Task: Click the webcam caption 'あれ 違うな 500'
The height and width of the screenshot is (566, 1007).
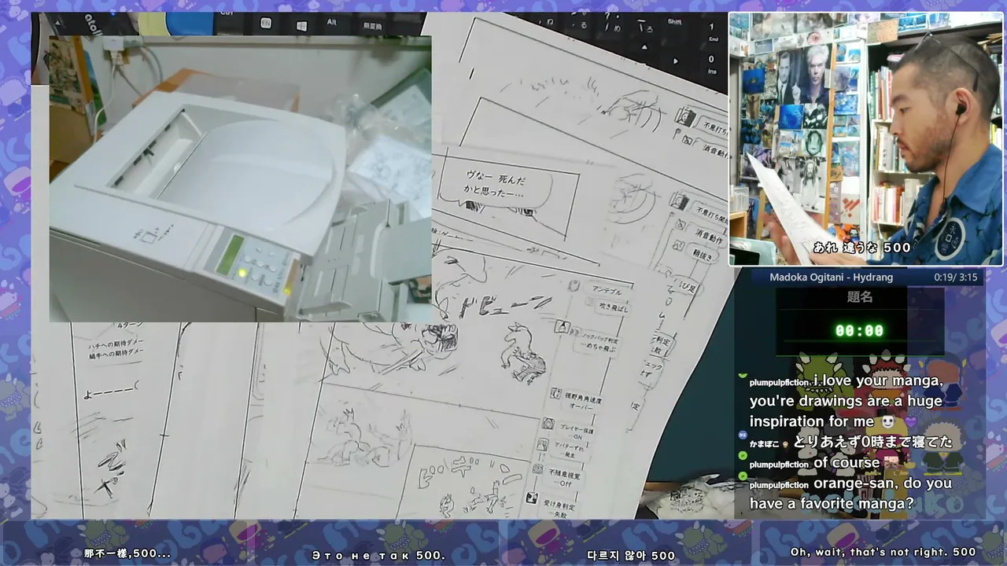Action: 861,248
